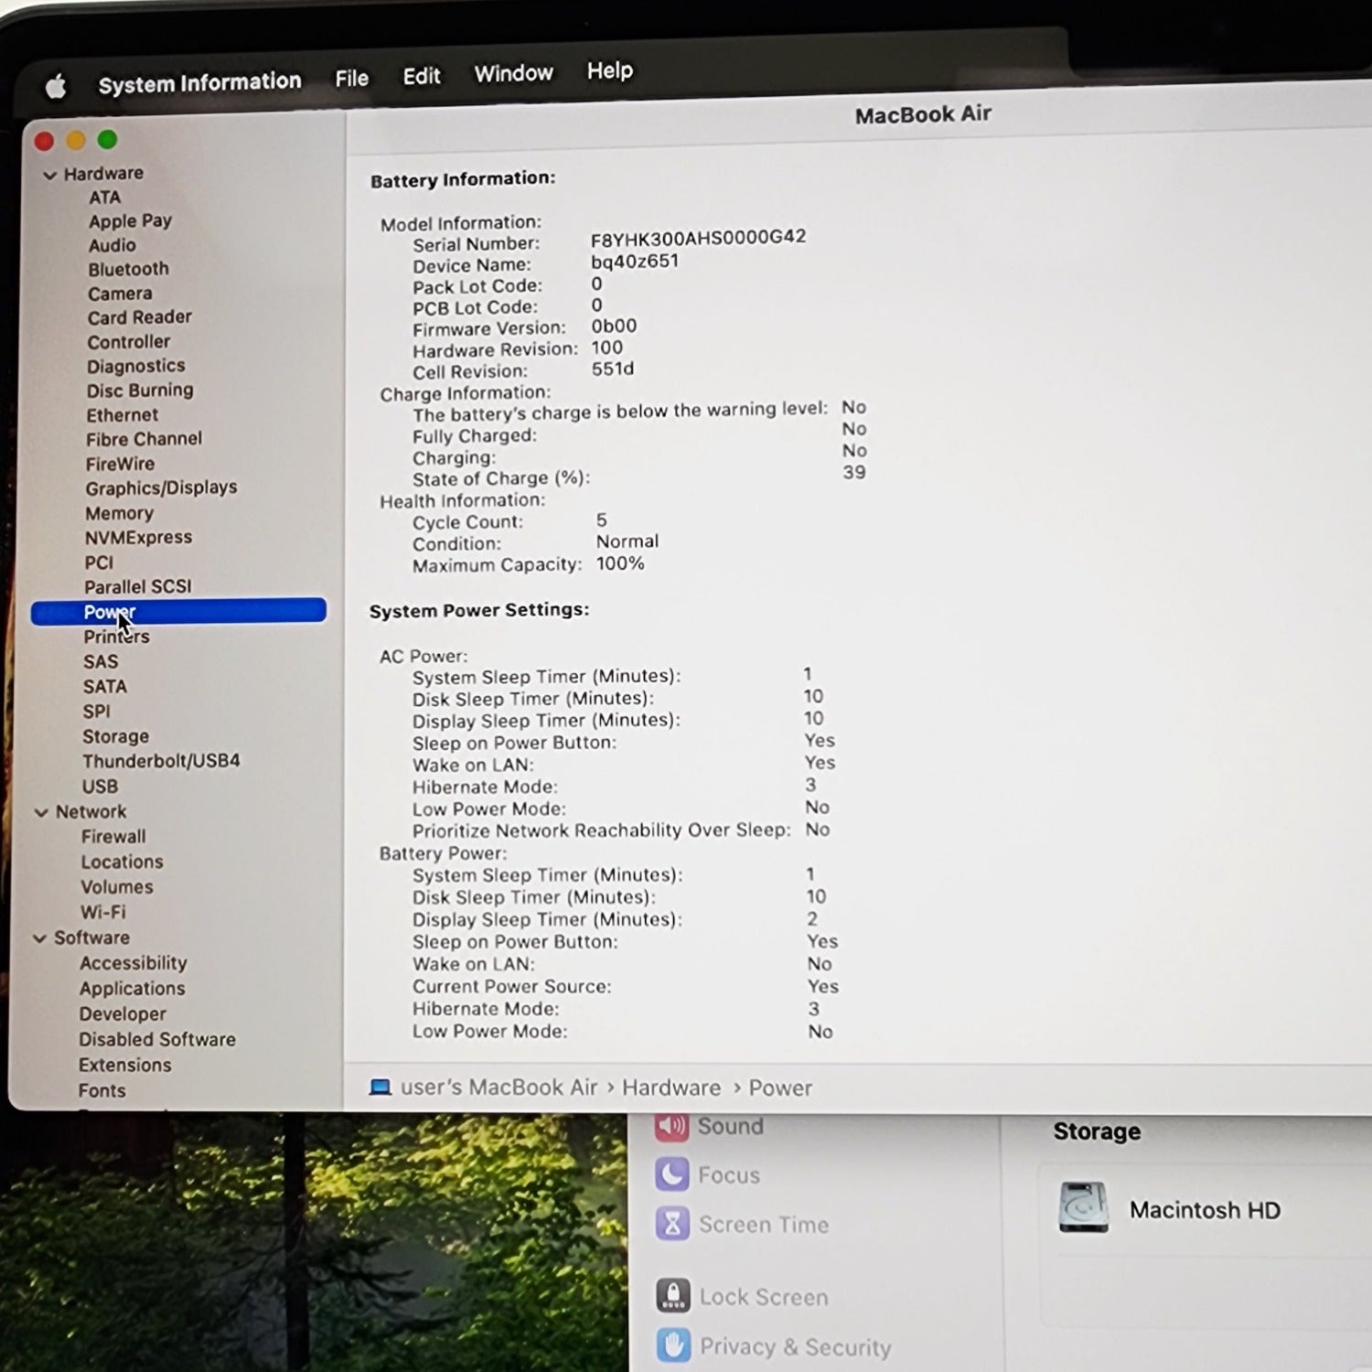Open Focus in System Settings window
This screenshot has height=1372, width=1372.
(x=729, y=1174)
